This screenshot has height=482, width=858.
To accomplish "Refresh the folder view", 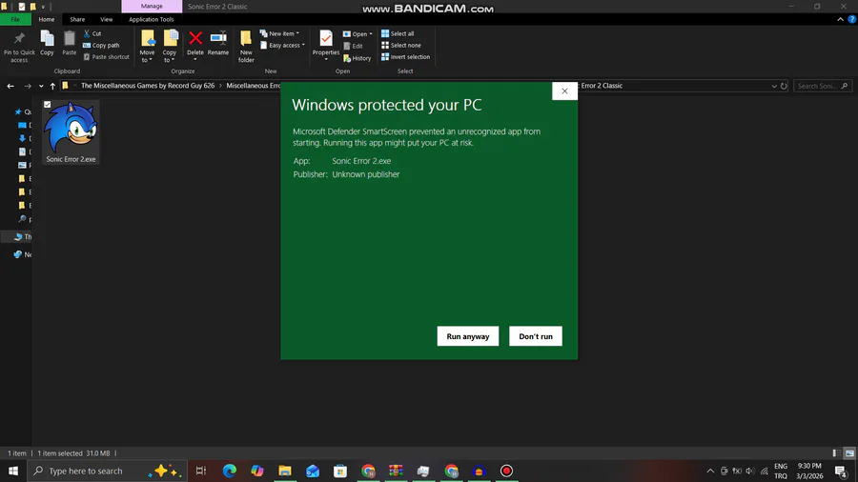I will pos(784,86).
